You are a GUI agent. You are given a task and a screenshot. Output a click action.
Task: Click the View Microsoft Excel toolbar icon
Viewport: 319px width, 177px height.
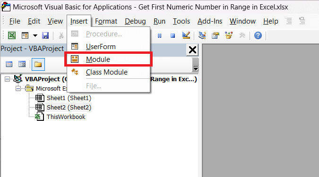(x=12, y=35)
